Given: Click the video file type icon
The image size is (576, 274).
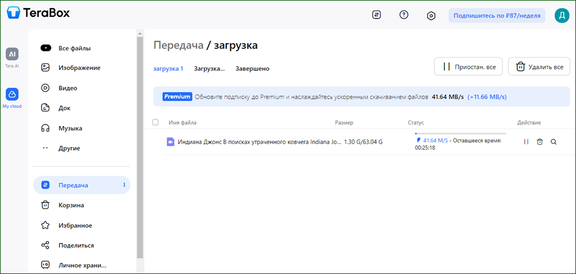Looking at the screenshot, I should pyautogui.click(x=170, y=142).
